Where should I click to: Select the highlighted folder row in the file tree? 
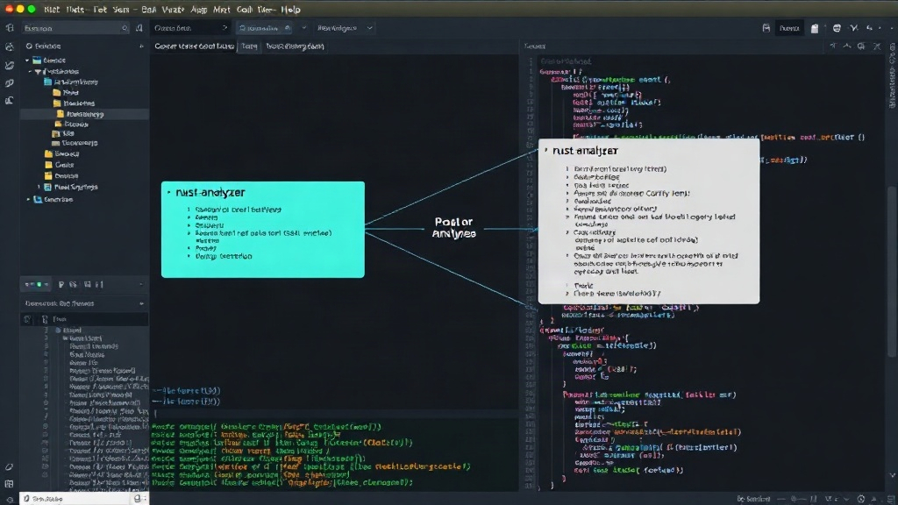(x=85, y=114)
